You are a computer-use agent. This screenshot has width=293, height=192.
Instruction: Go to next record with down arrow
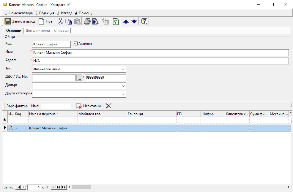[x=134, y=21]
